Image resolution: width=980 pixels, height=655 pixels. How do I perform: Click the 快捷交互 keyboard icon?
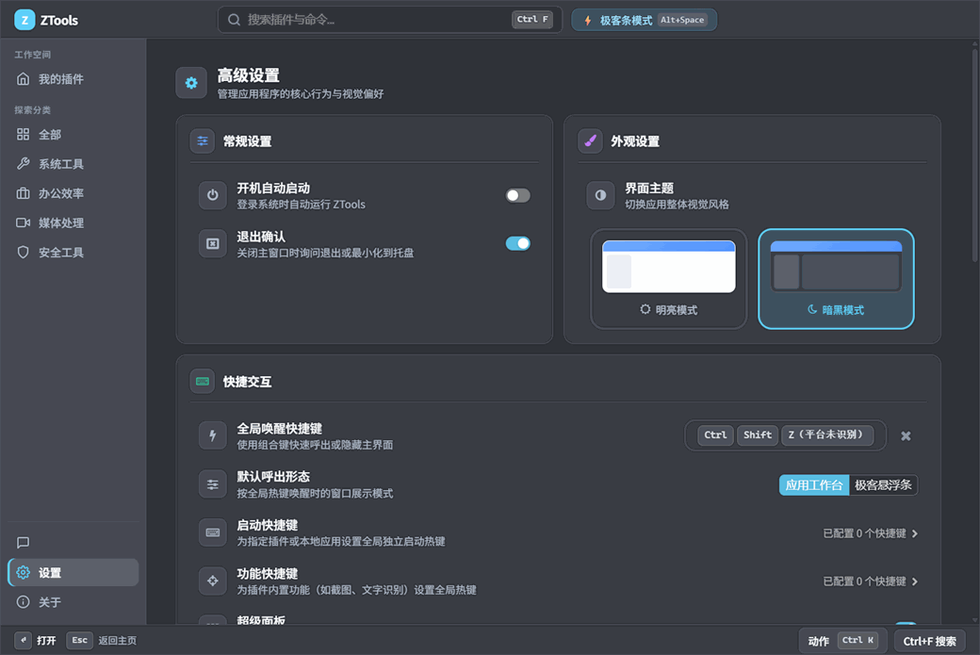pos(203,382)
